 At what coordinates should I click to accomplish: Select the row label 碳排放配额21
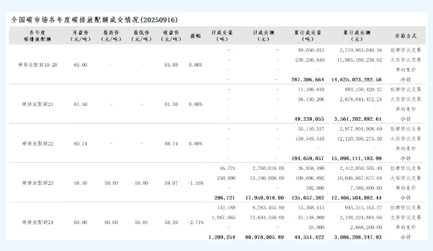[x=37, y=105]
